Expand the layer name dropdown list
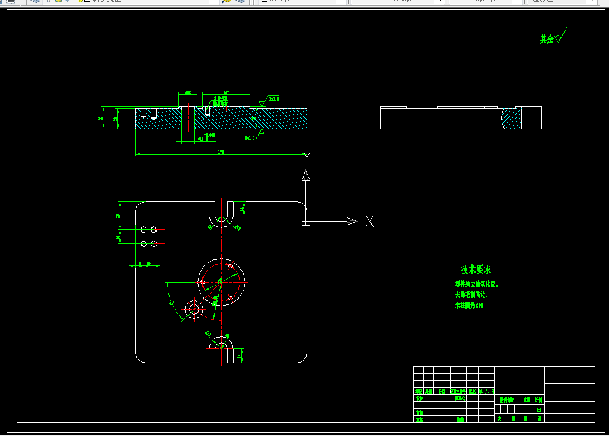Screen dimensions: 609x436 point(215,1)
